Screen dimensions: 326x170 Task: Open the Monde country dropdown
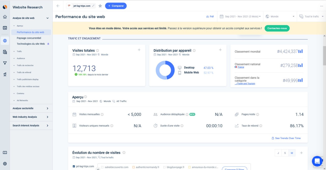click(280, 17)
